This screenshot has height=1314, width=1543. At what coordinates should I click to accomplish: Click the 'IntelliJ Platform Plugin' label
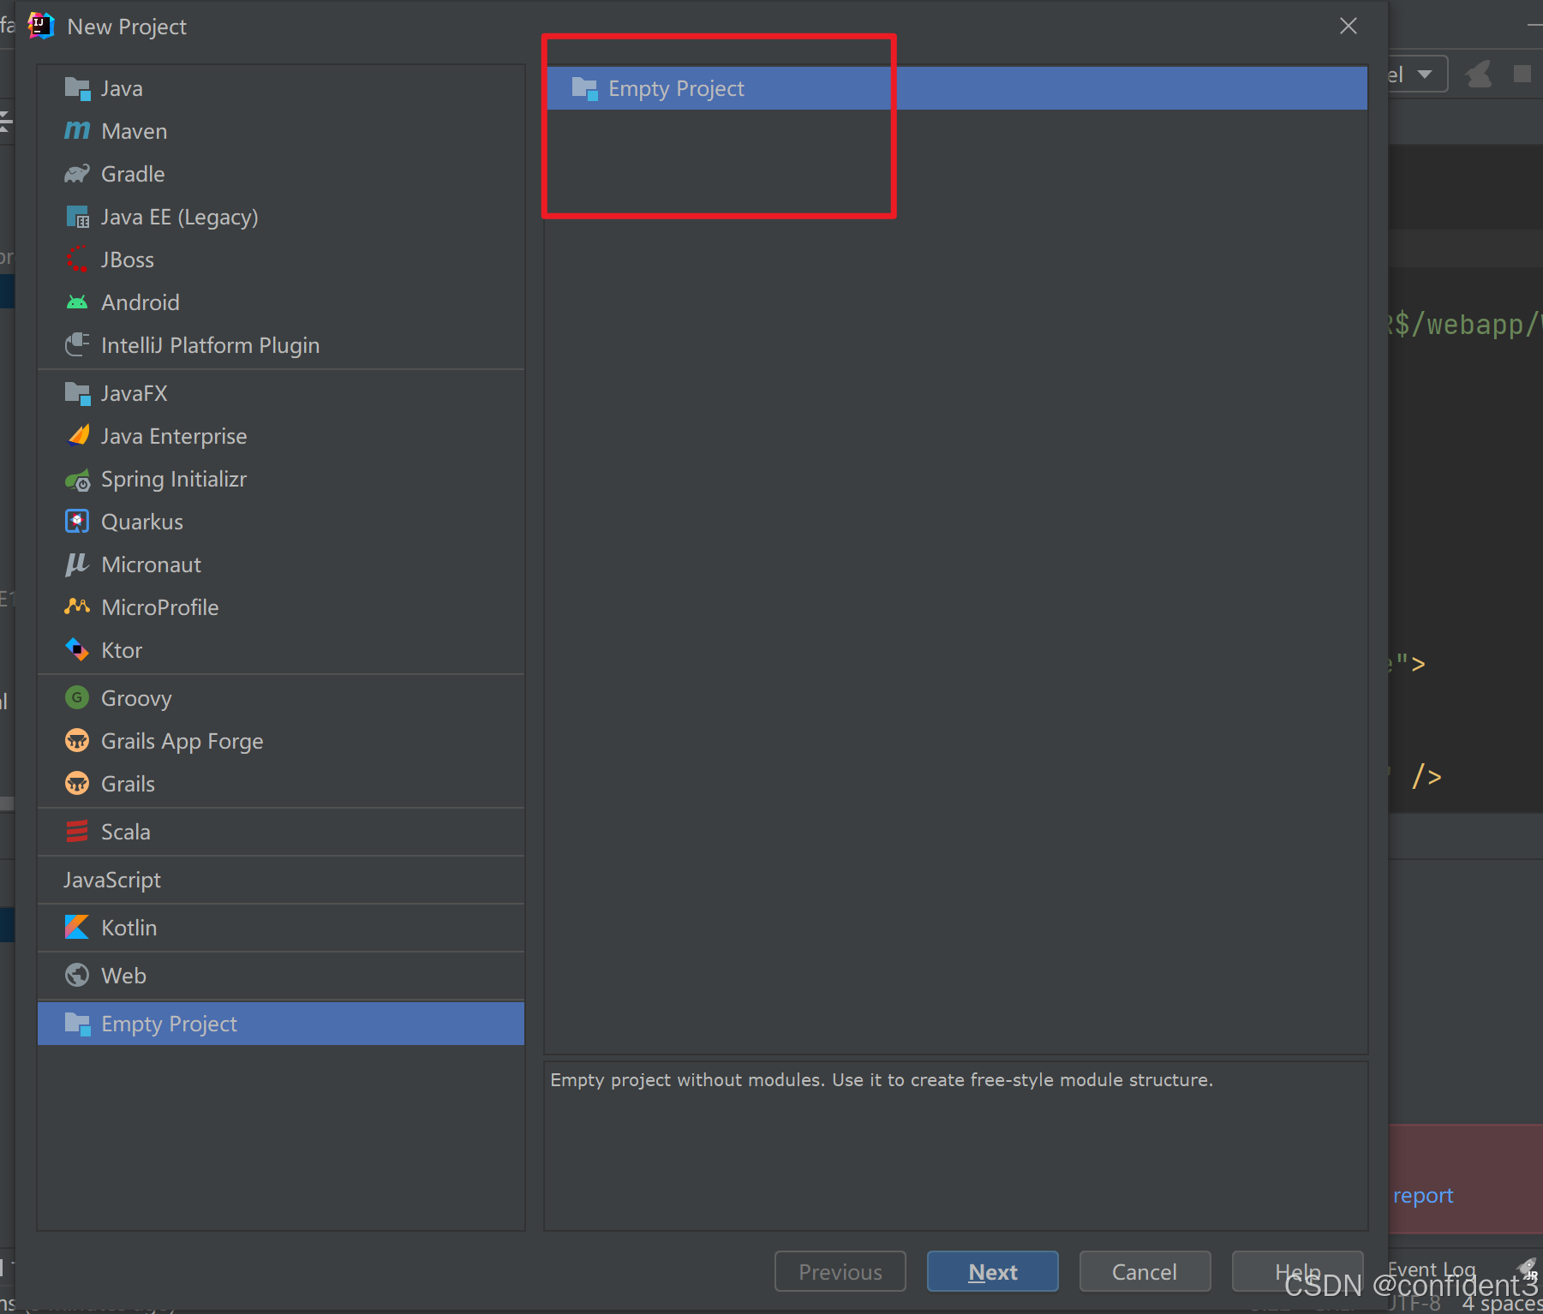pos(211,345)
